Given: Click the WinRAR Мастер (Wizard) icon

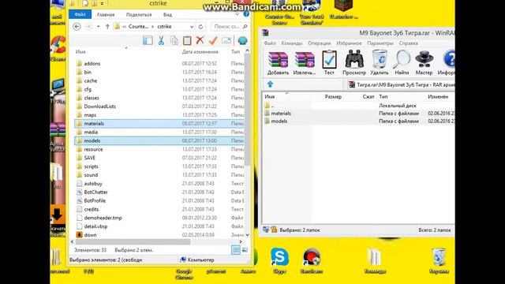Looking at the screenshot, I should point(424,60).
